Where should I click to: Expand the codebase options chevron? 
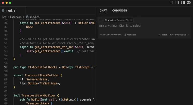187,35
